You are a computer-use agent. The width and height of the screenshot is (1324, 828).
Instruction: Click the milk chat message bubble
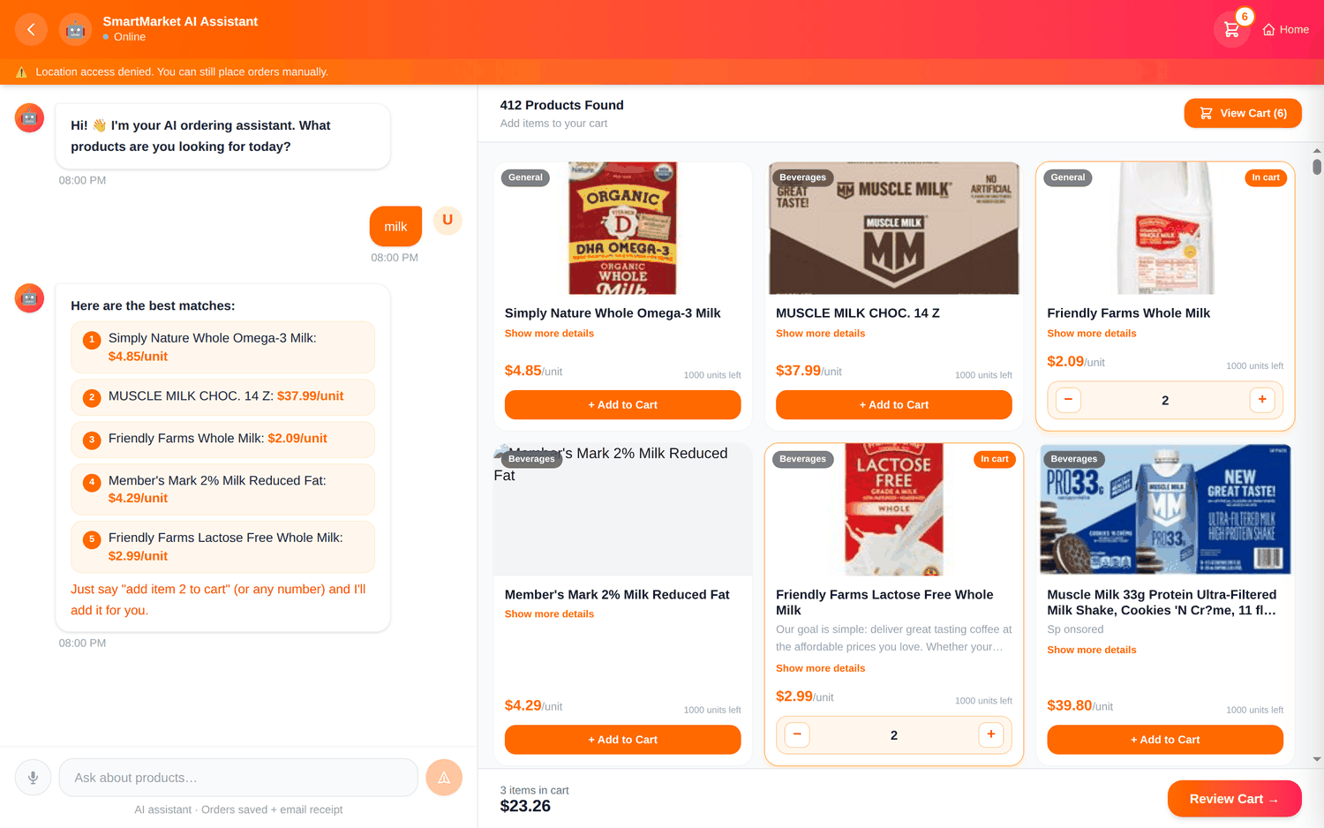395,227
